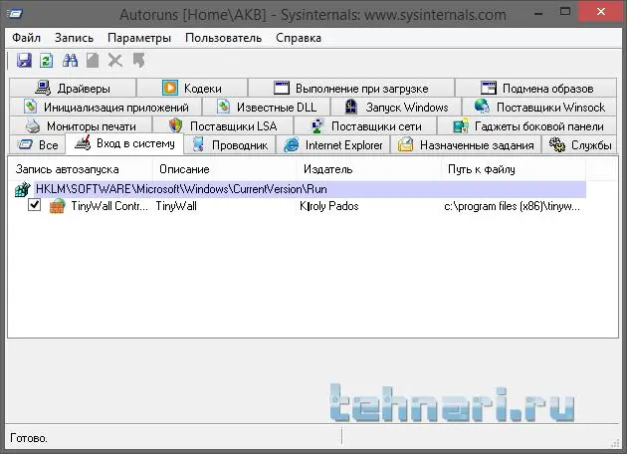The height and width of the screenshot is (454, 627).
Task: Select the Известные DLL tab
Action: click(267, 107)
